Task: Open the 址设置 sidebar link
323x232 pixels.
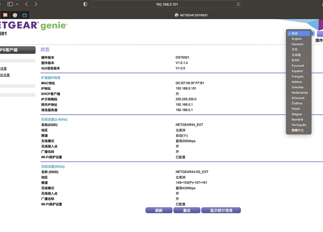Action: (x=5, y=75)
